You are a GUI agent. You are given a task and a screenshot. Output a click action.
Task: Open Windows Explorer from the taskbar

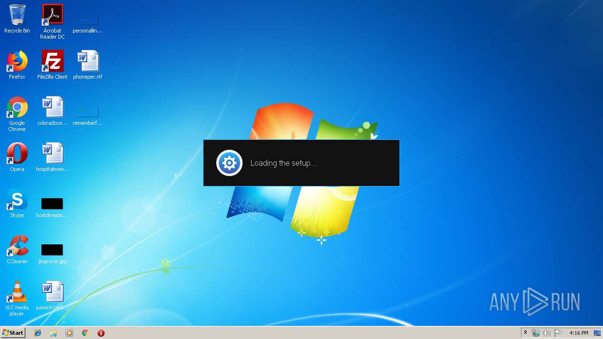53,333
